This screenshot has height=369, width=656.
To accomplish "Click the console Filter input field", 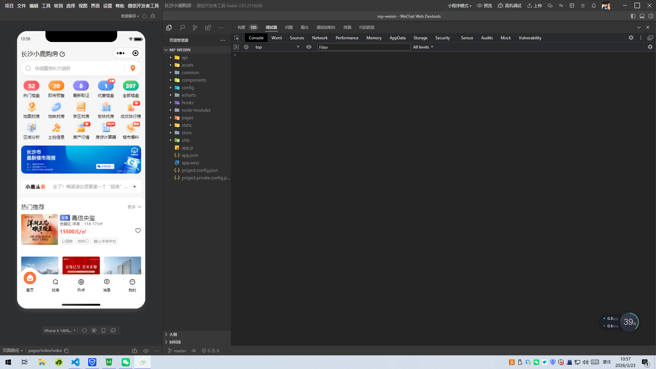I will click(364, 47).
